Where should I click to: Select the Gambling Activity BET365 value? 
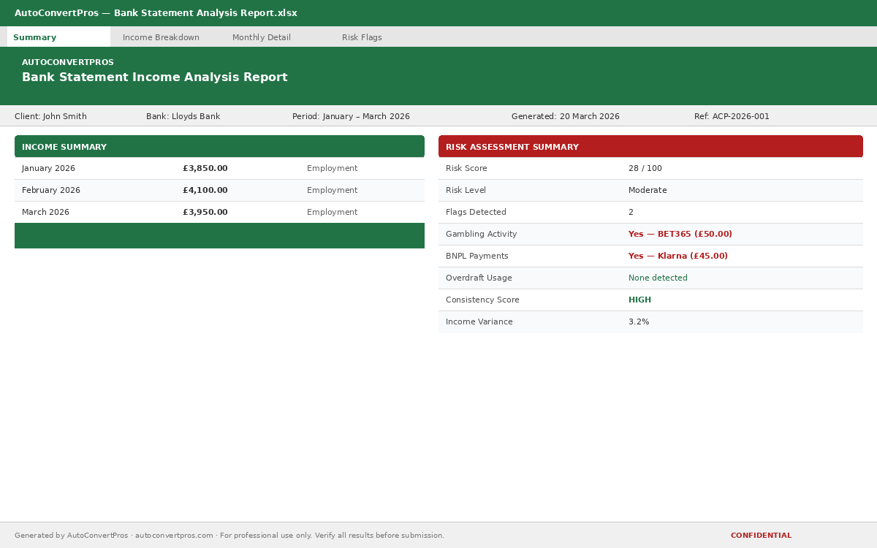[680, 235]
